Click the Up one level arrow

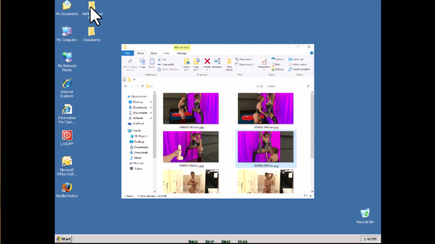(x=142, y=87)
